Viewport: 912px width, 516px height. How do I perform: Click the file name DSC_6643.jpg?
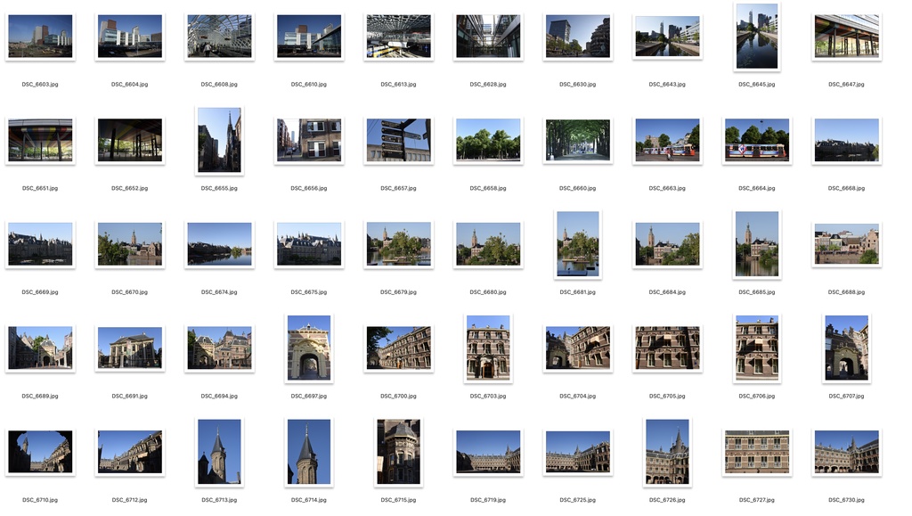pos(667,85)
